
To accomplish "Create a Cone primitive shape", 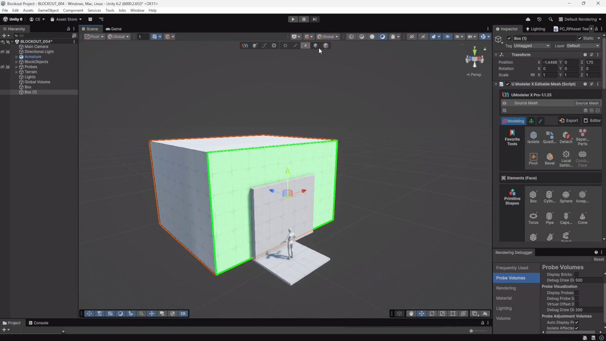I will coord(582,218).
